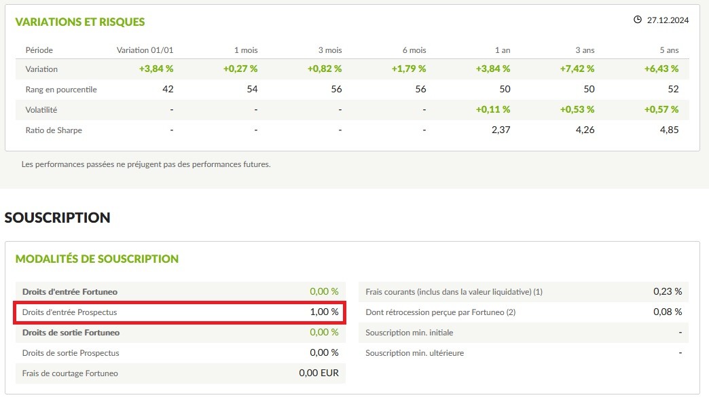Click the 27.12.2024 date label
The image size is (709, 404).
pos(668,20)
